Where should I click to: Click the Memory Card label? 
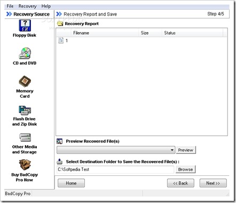pos(25,93)
